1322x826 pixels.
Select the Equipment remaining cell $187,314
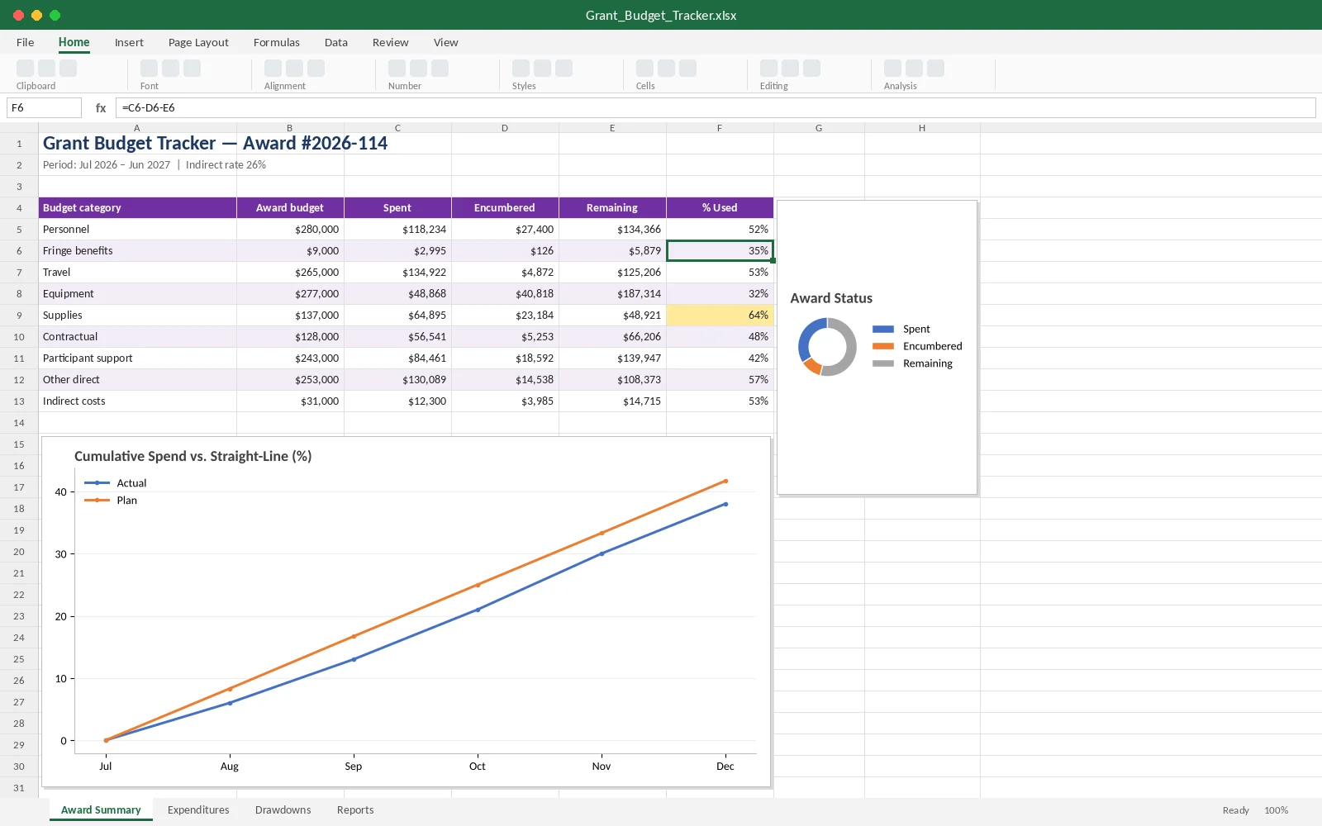[x=612, y=293]
